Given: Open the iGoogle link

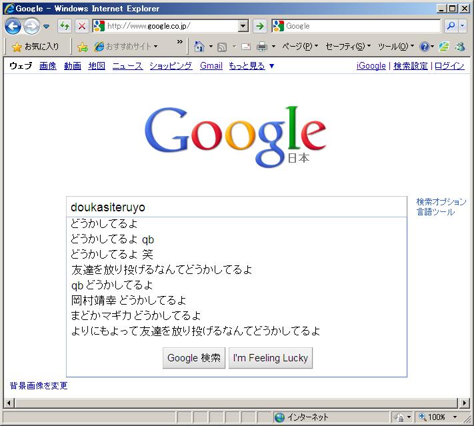Looking at the screenshot, I should pyautogui.click(x=371, y=65).
